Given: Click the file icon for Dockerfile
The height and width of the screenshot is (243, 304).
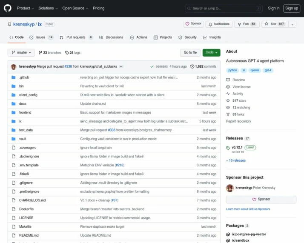Looking at the screenshot, I should coord(14,209).
